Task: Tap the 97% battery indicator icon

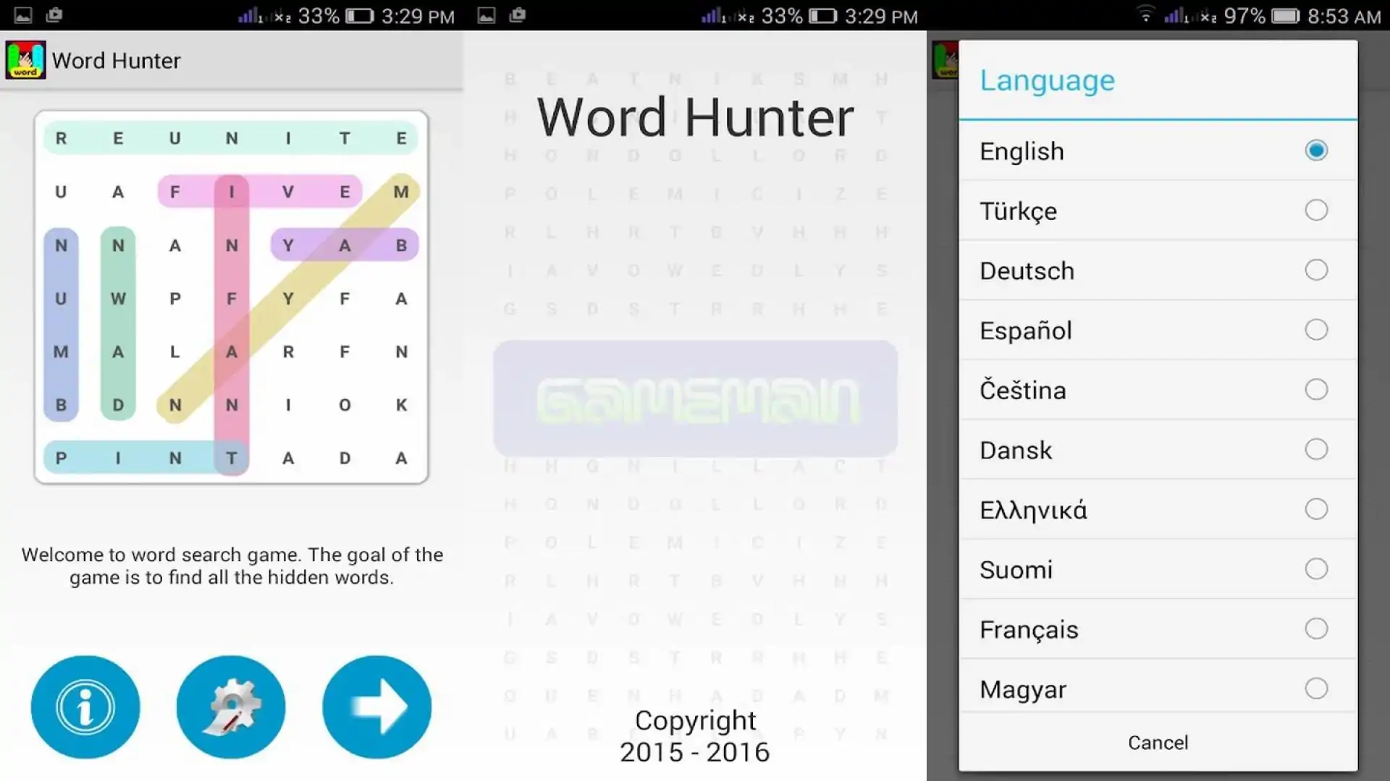Action: click(x=1286, y=15)
